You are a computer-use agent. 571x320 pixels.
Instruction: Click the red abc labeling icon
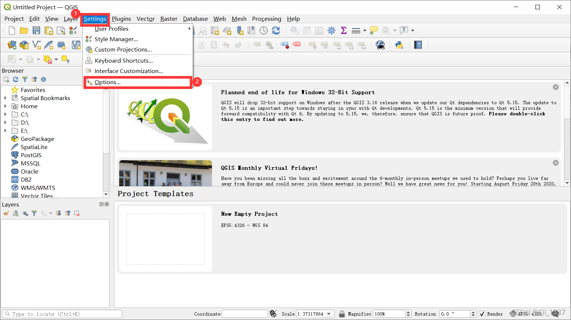(x=297, y=44)
